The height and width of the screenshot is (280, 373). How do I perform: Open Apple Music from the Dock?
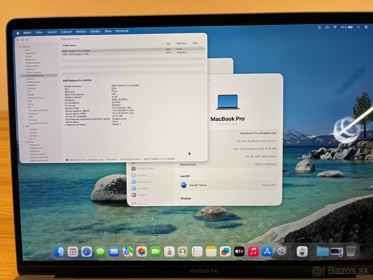(x=253, y=251)
